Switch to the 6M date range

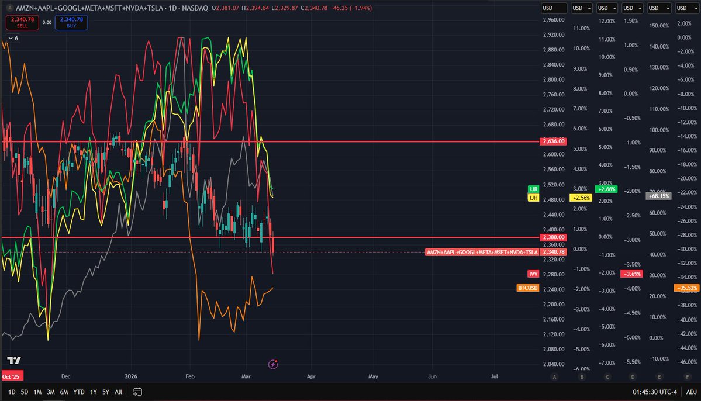(64, 392)
